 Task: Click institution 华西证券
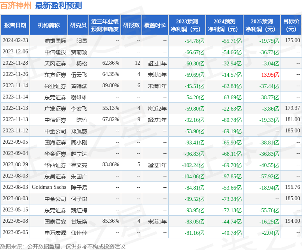[x=55, y=165]
